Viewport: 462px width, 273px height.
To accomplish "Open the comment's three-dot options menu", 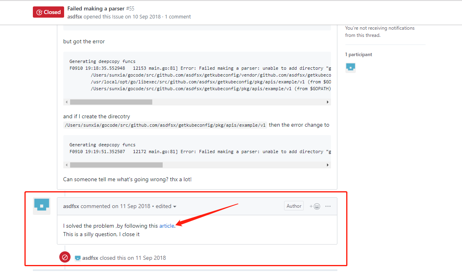I will click(328, 206).
